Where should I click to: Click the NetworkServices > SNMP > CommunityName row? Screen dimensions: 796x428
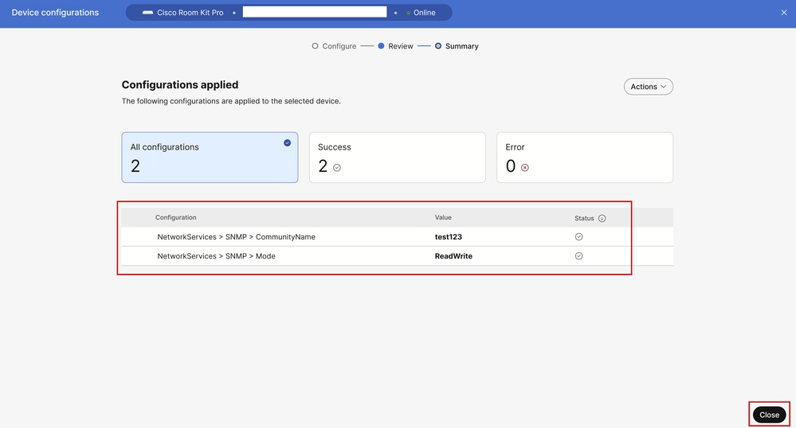[398, 237]
